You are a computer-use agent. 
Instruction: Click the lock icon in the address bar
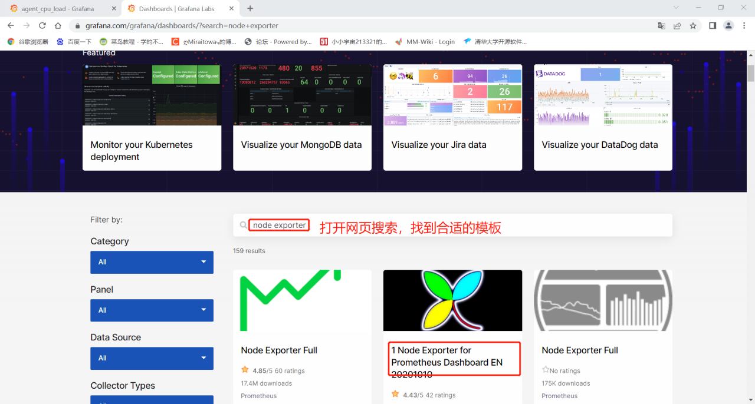point(77,26)
